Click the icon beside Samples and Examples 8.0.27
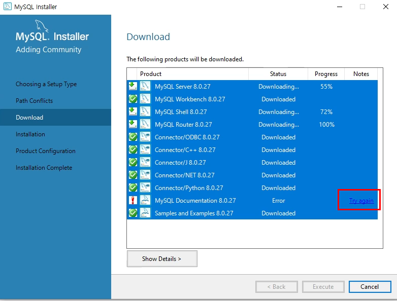This screenshot has width=397, height=301. (x=145, y=213)
